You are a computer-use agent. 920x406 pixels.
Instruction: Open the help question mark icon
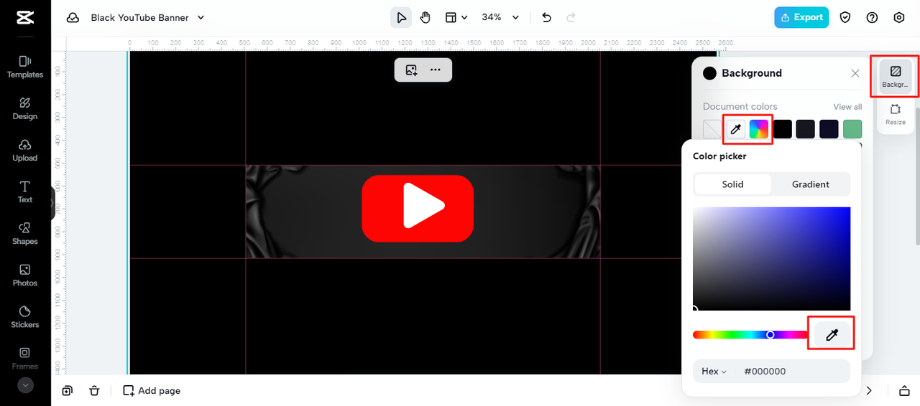pyautogui.click(x=872, y=18)
